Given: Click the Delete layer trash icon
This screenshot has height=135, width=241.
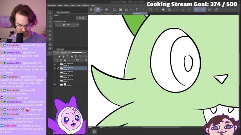Looking at the screenshot, I should coord(86,60).
